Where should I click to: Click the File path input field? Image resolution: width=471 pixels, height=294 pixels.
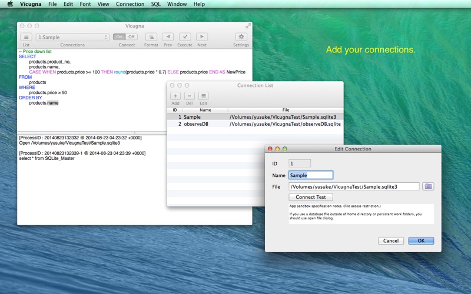click(x=354, y=186)
